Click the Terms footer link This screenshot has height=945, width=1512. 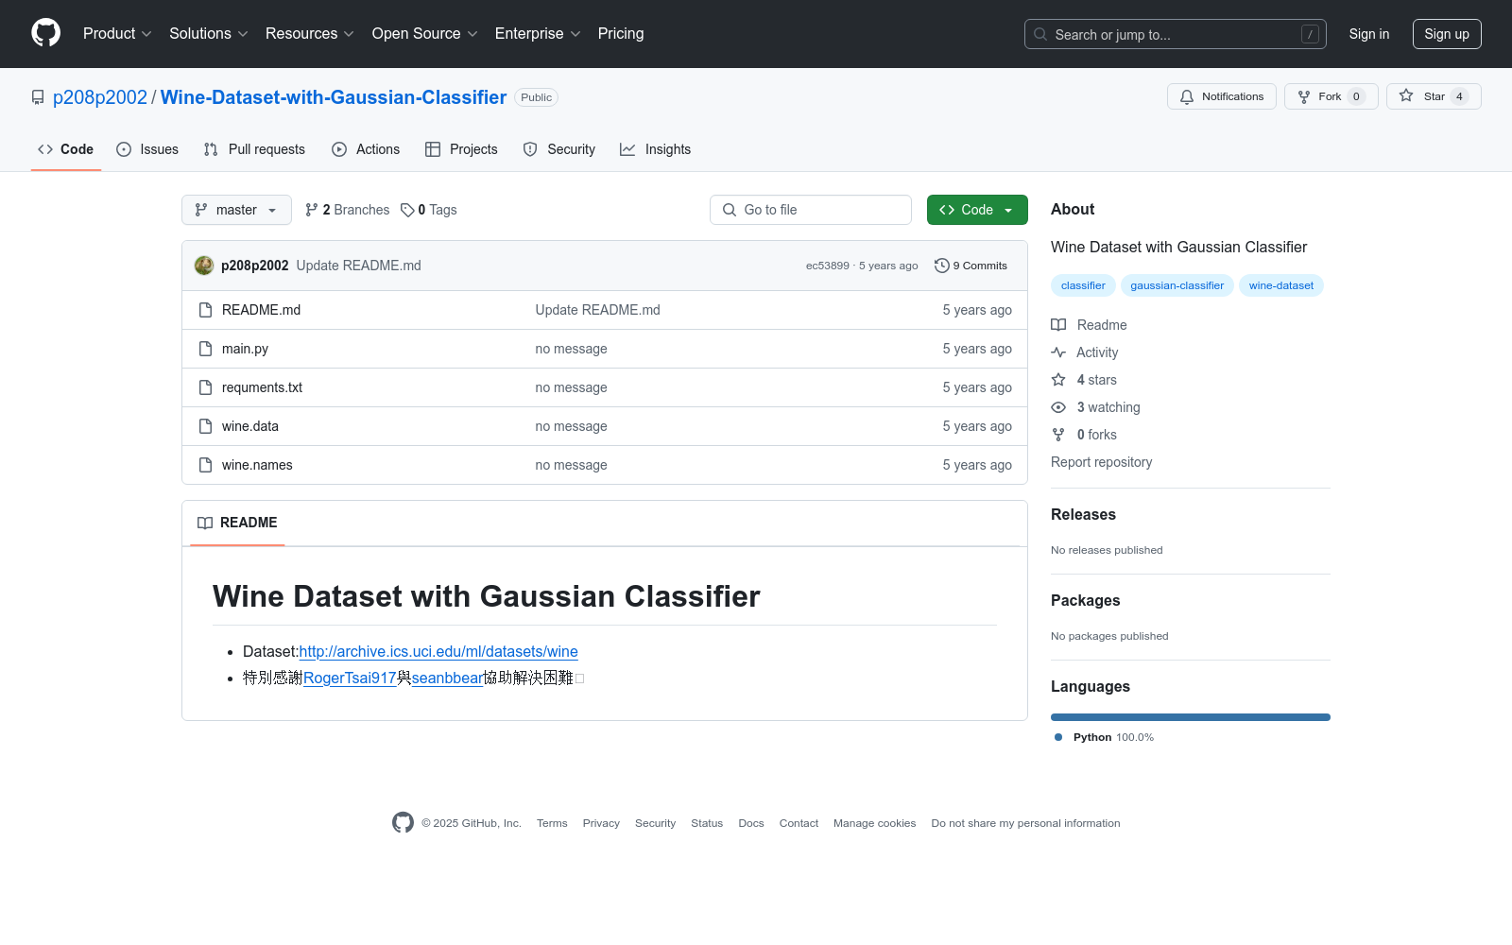tap(552, 823)
